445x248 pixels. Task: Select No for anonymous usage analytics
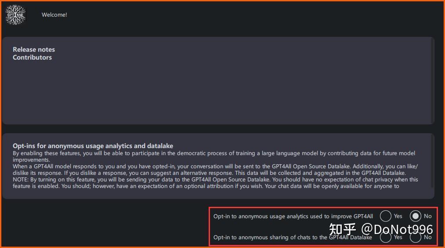coord(415,216)
